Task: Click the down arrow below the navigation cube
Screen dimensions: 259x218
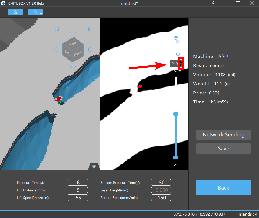Action: [73, 66]
